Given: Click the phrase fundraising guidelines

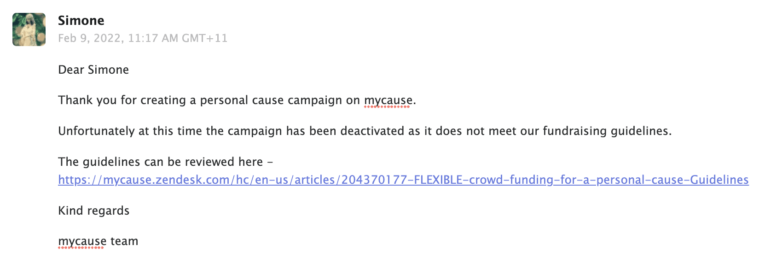Looking at the screenshot, I should click(x=607, y=131).
